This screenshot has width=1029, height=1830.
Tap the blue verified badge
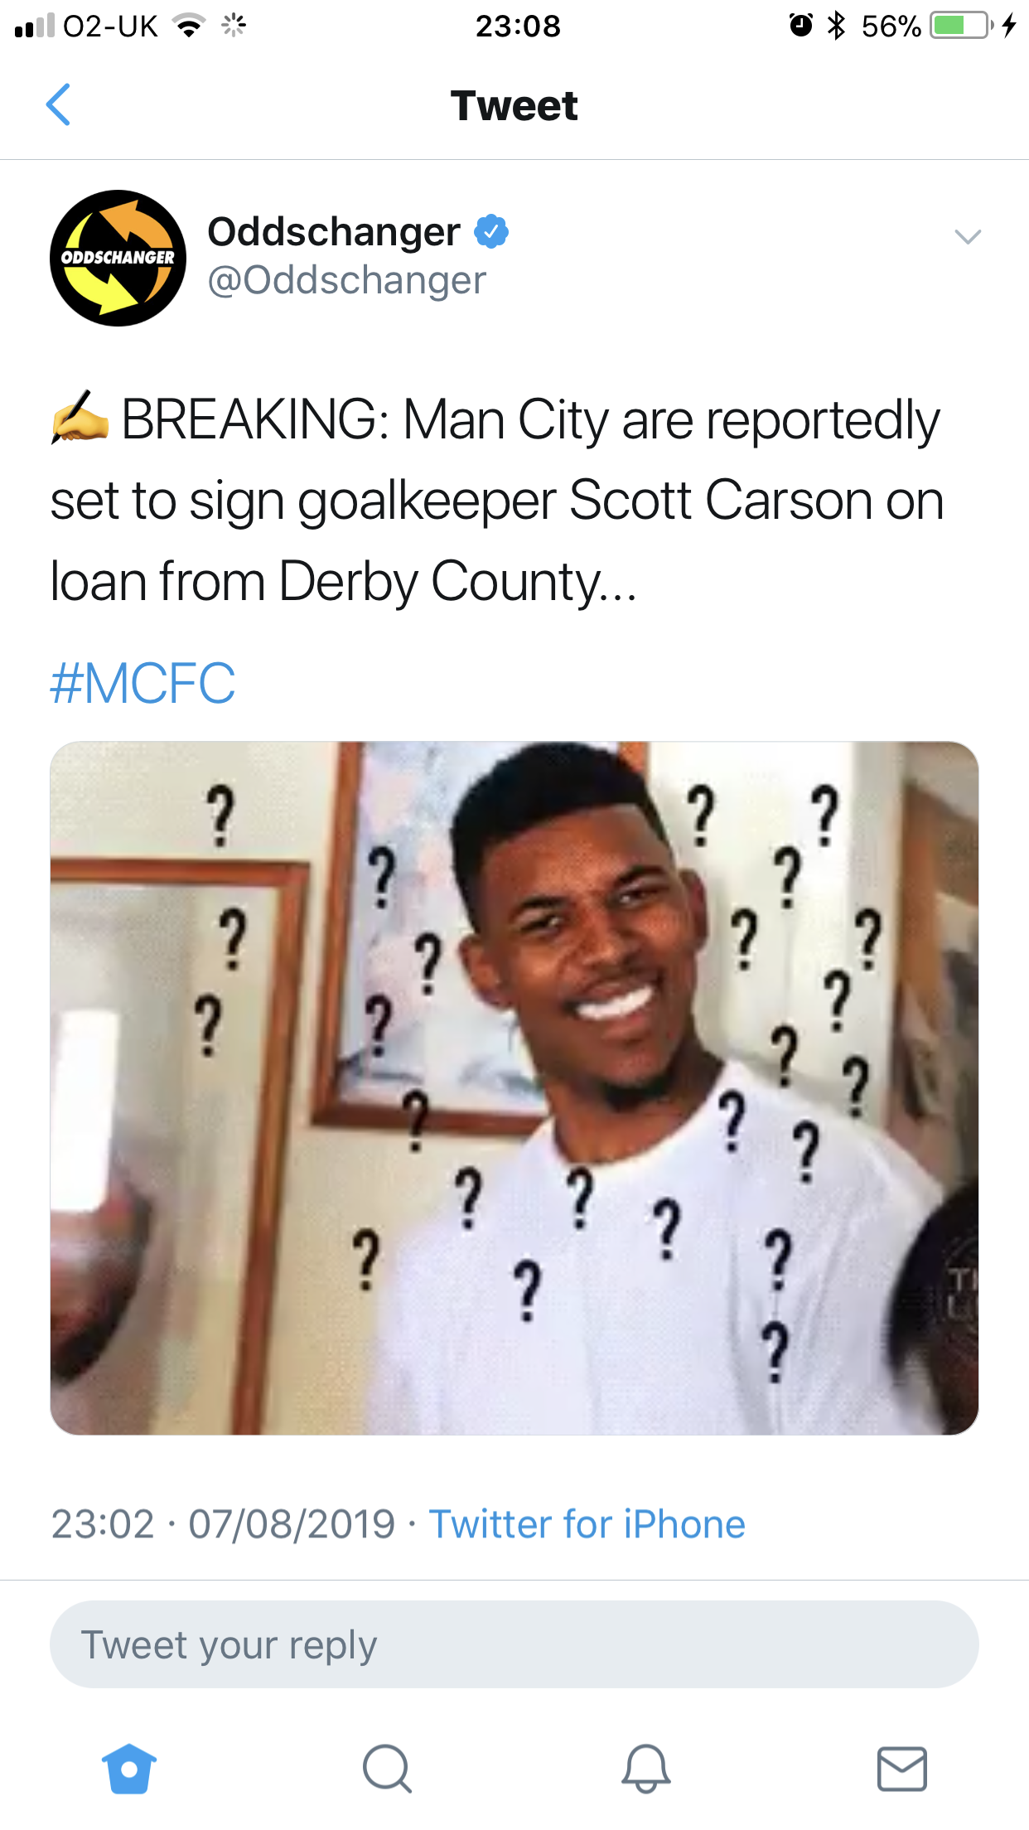tap(491, 231)
